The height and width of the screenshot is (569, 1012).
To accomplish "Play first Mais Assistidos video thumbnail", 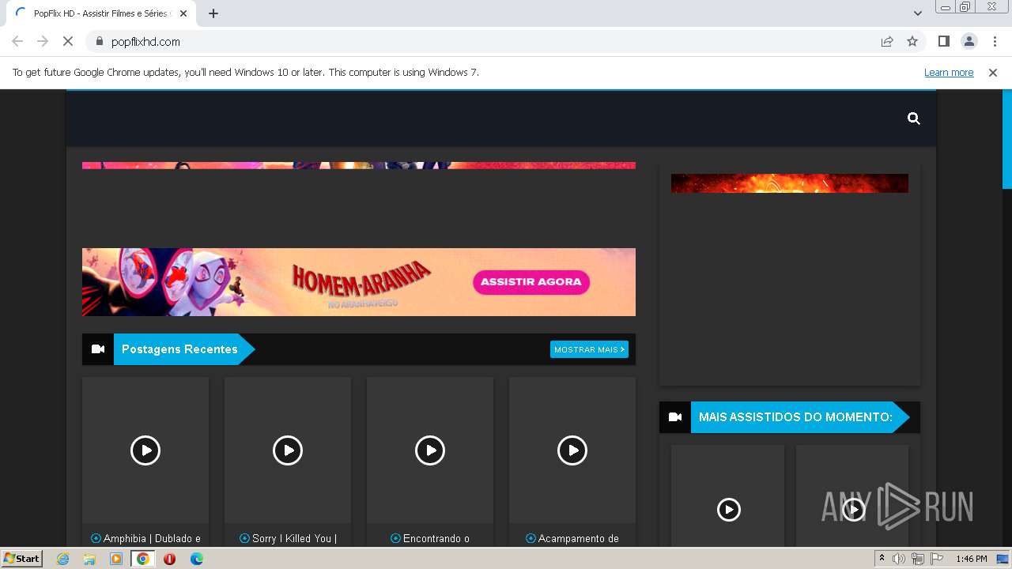I will [728, 510].
